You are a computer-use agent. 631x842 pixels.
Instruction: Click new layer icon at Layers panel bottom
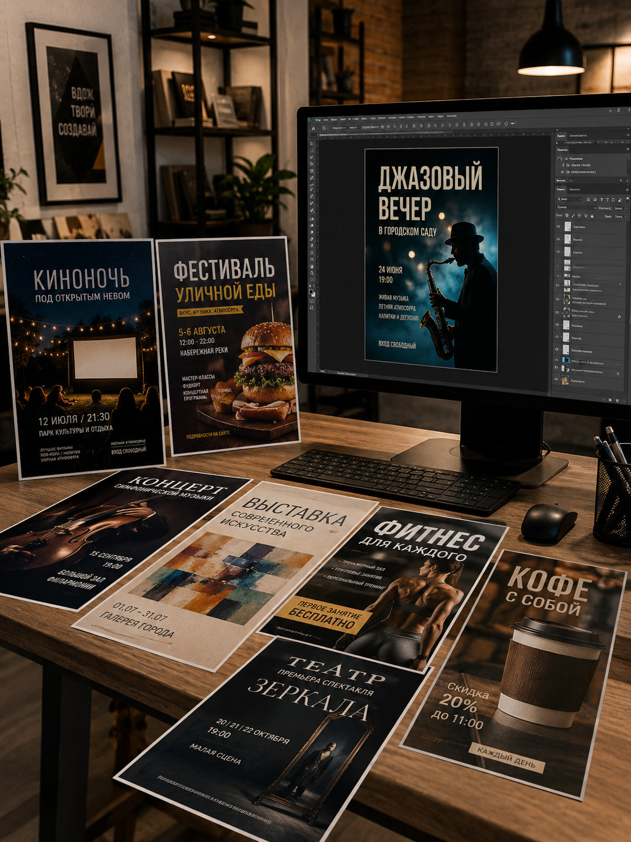(x=610, y=400)
